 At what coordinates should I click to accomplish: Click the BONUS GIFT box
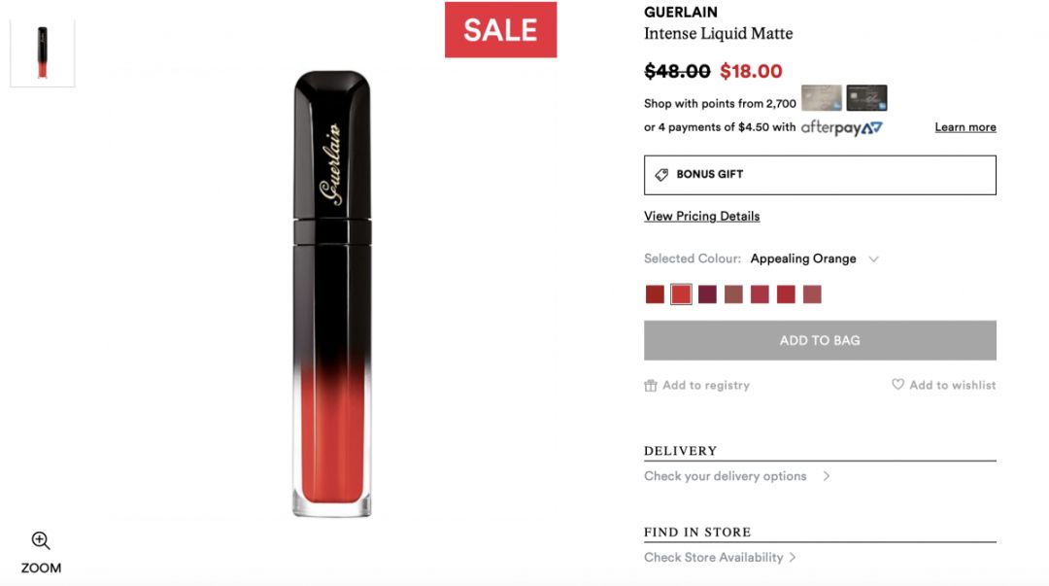[820, 175]
